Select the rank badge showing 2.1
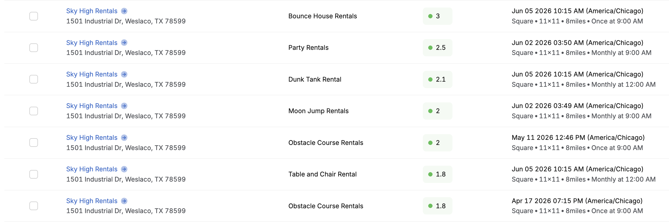Image resolution: width=669 pixels, height=222 pixels. (x=437, y=79)
